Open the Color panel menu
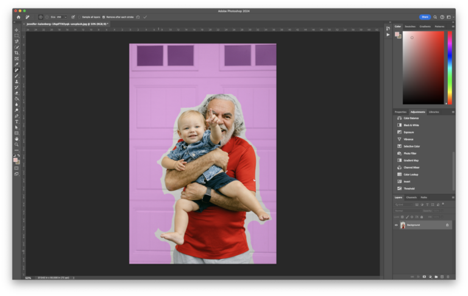Image resolution: width=468 pixels, height=296 pixels. coord(453,27)
